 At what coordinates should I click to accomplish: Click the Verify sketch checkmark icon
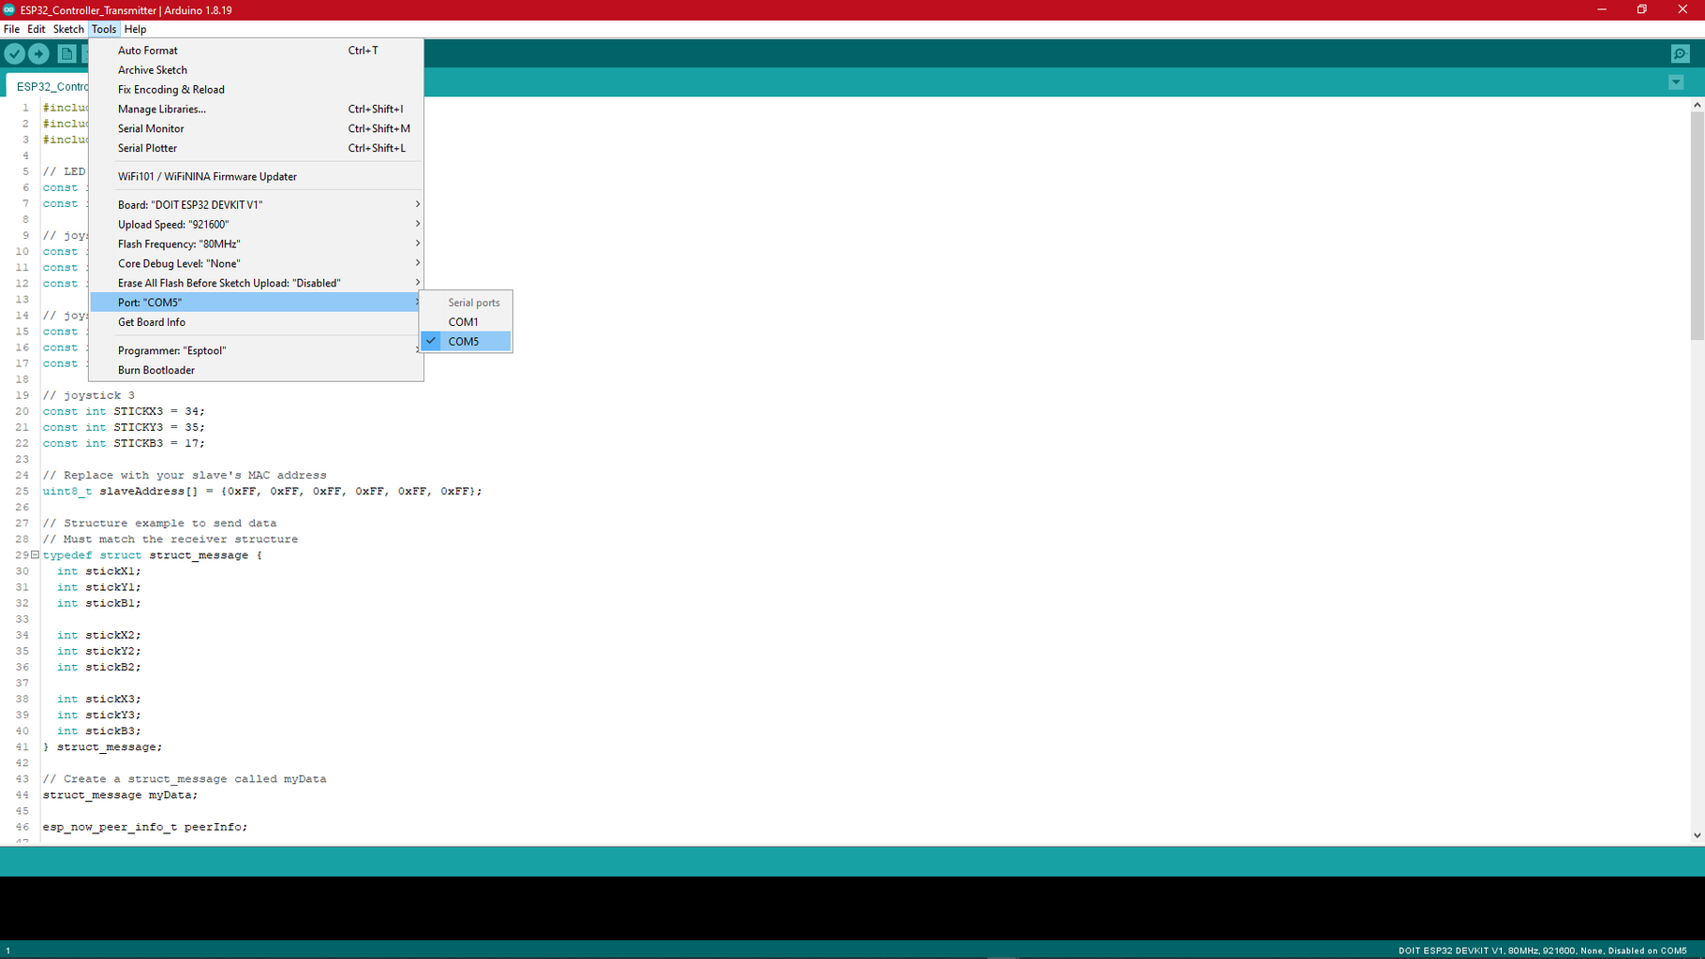coord(14,54)
